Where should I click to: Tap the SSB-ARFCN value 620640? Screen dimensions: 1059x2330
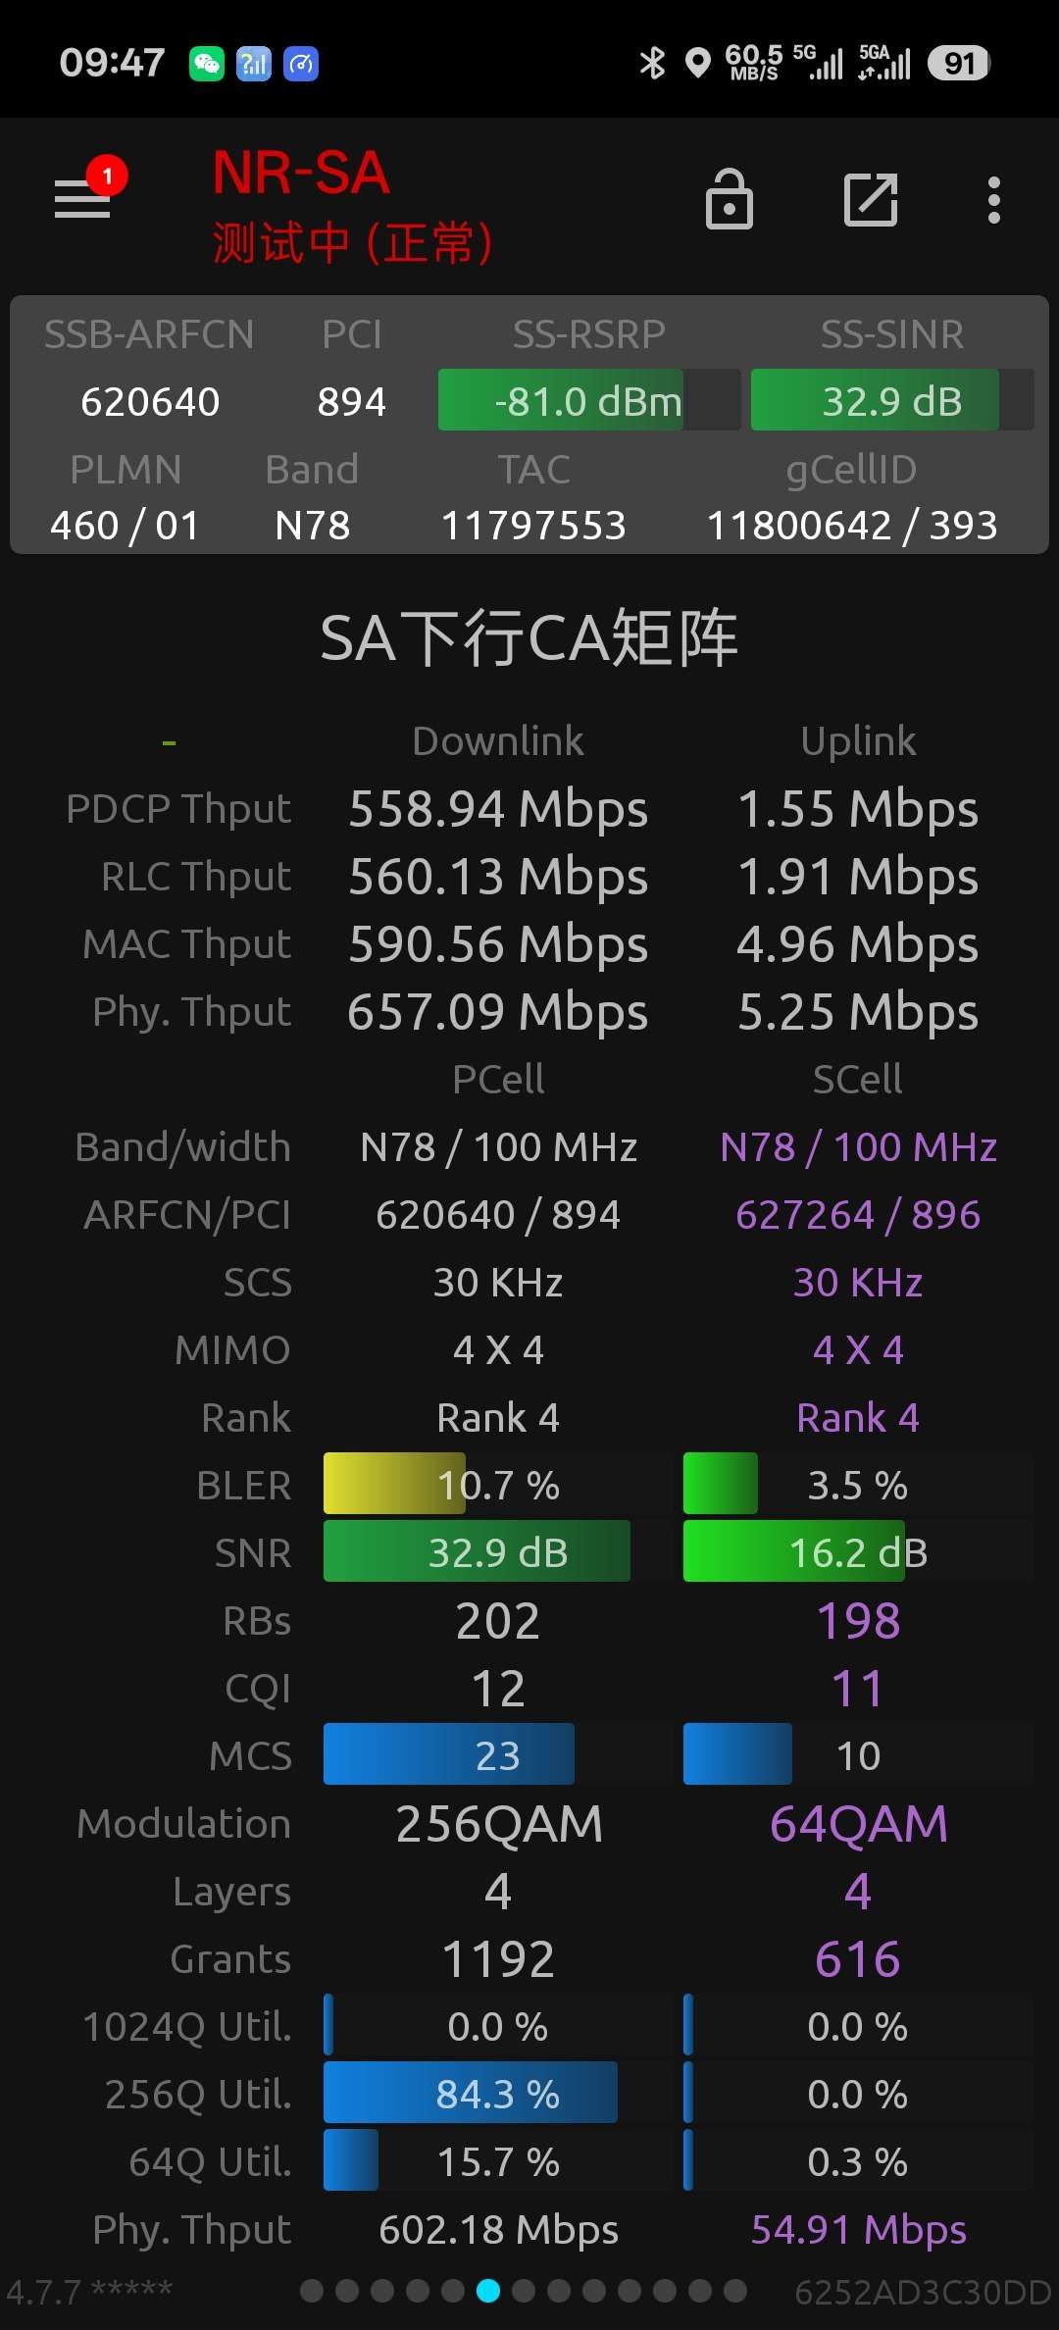pyautogui.click(x=150, y=401)
